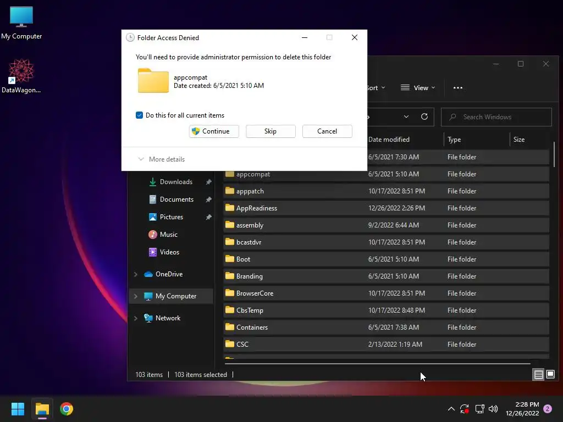Click Continue with administrator shield
Screen dimensions: 563x422
pyautogui.click(x=214, y=131)
